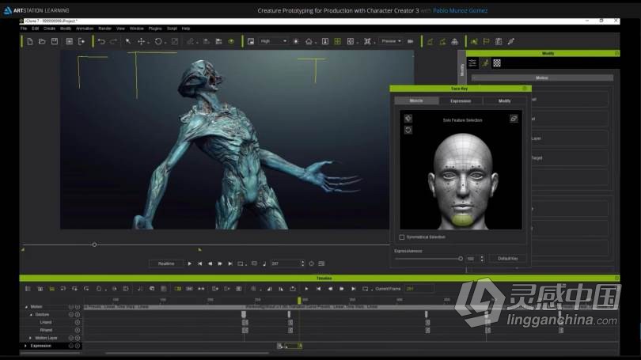Click Play in the viewport playback bar
Image resolution: width=641 pixels, height=360 pixels.
189,263
